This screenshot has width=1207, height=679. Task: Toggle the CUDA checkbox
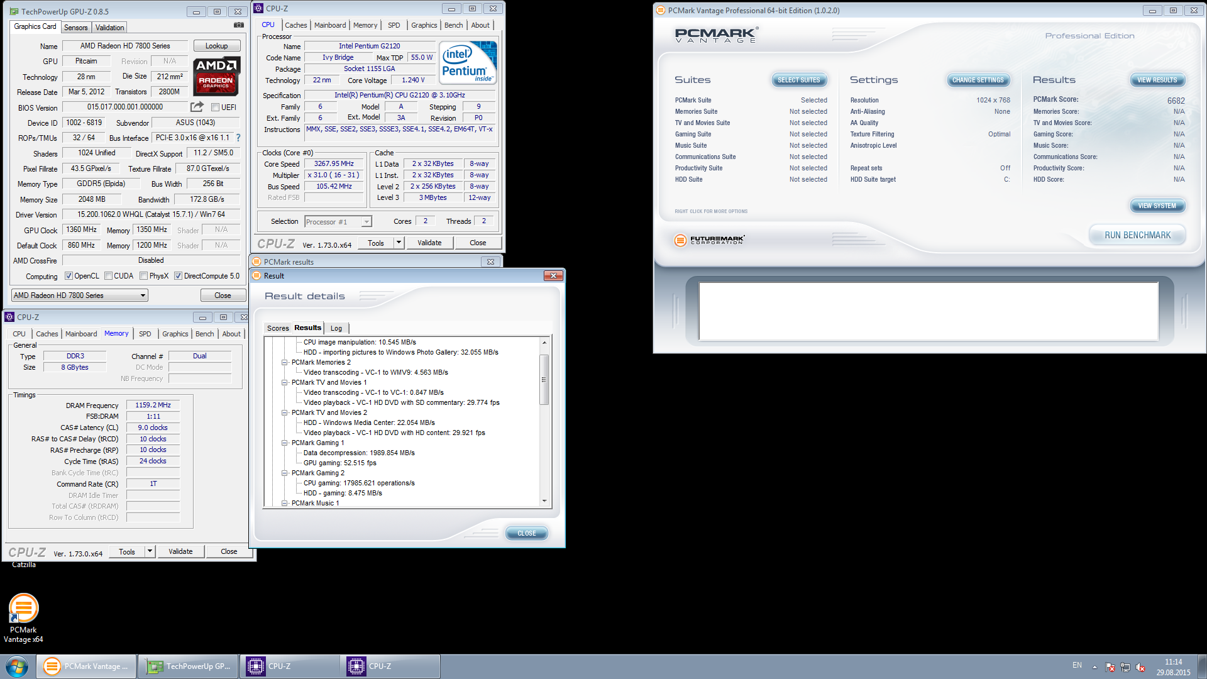coord(108,276)
